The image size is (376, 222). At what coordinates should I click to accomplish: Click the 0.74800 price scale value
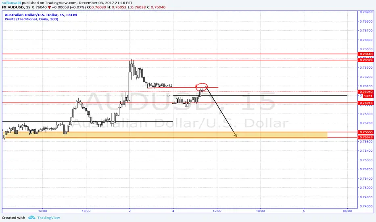pos(366,206)
